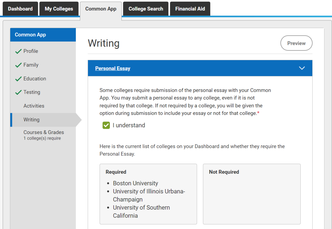Uncheck the "I understand" checkbox
The width and height of the screenshot is (332, 229).
pyautogui.click(x=106, y=125)
